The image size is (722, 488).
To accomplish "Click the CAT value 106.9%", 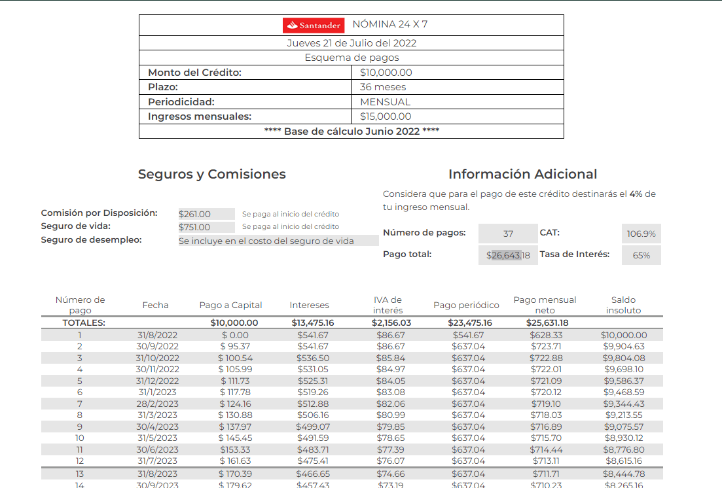I will tap(641, 234).
